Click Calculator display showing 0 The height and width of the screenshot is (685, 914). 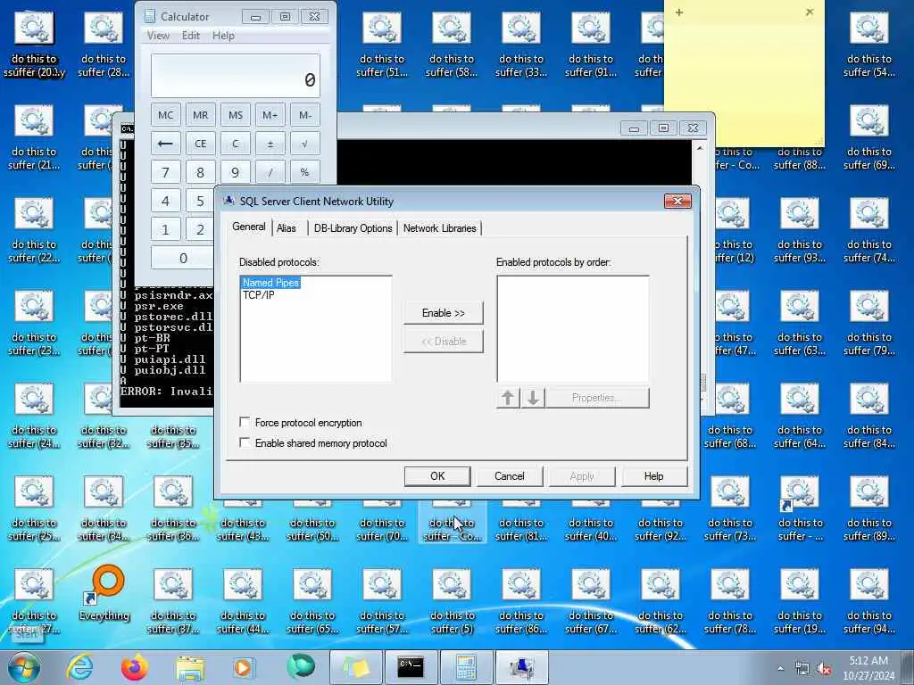click(236, 76)
